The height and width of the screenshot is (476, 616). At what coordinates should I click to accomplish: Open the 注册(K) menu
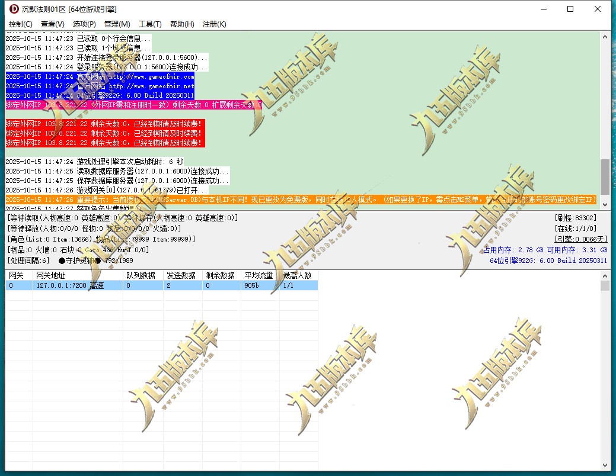click(x=214, y=24)
